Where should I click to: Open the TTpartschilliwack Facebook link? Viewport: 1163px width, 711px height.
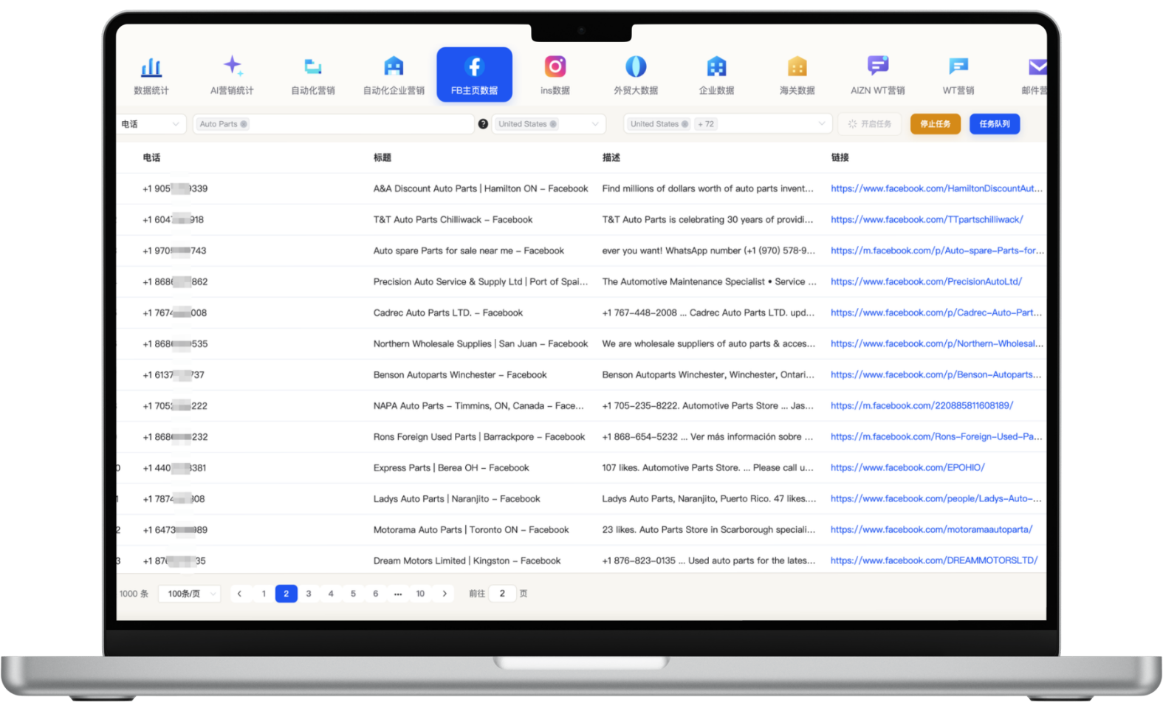tap(927, 220)
